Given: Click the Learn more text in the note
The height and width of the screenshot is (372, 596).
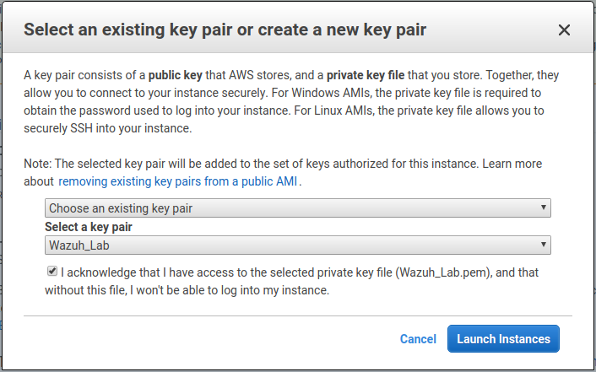Looking at the screenshot, I should (x=512, y=164).
